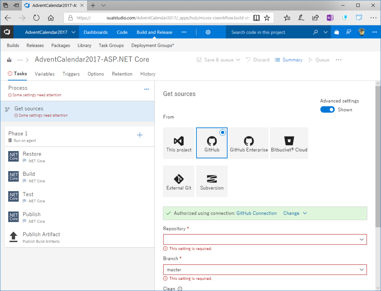Select the Get sources step
Viewport: 381px width, 291px height.
point(77,111)
